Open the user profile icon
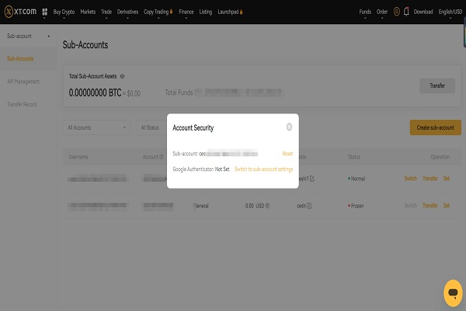Screen dimensions: 466x311 click(396, 12)
